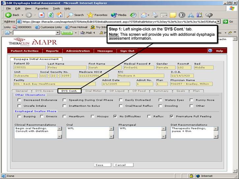Uncheck the No Difficulties checkbox

click(x=115, y=116)
